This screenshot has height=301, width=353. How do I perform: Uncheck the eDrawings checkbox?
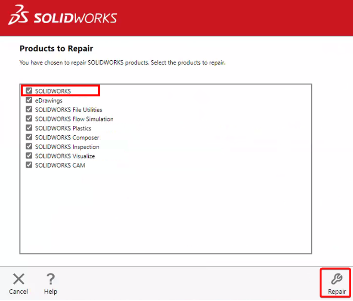(x=29, y=100)
